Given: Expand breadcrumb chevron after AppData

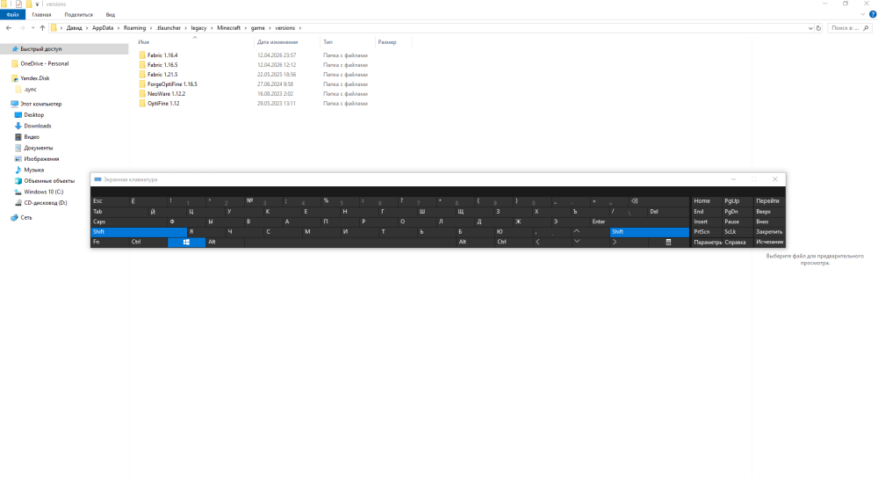Looking at the screenshot, I should click(119, 28).
